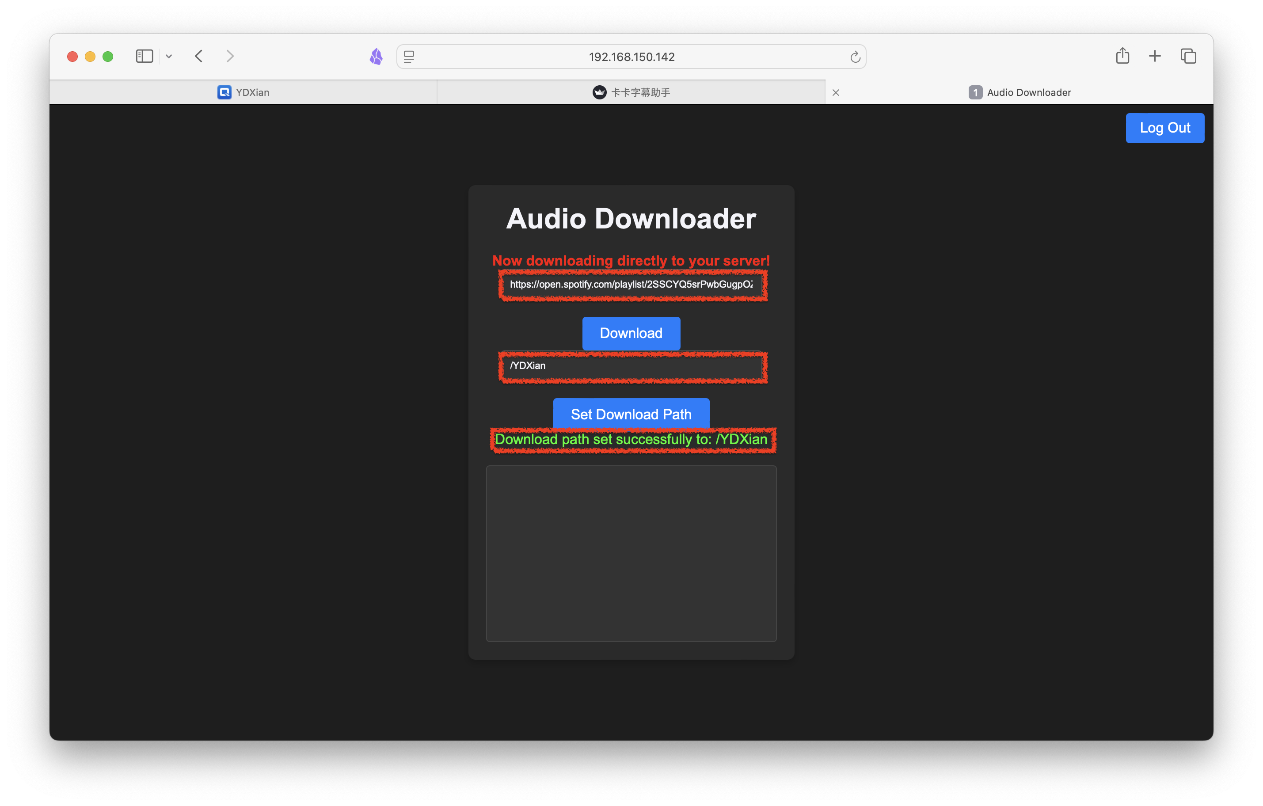Toggle the Safari sidebar icon
Viewport: 1263px width, 806px height.
(144, 56)
